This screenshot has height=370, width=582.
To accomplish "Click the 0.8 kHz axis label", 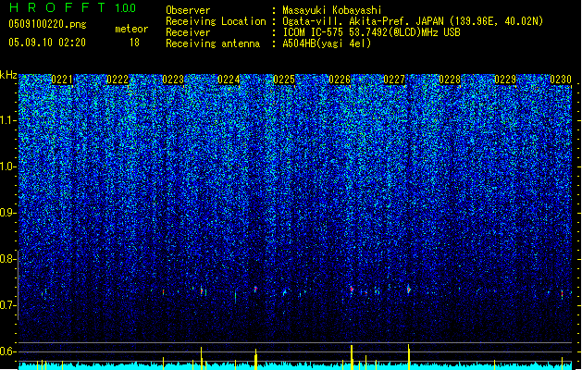I will pyautogui.click(x=7, y=259).
